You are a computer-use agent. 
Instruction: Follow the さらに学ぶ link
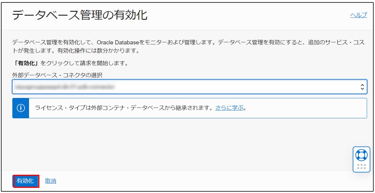click(229, 108)
